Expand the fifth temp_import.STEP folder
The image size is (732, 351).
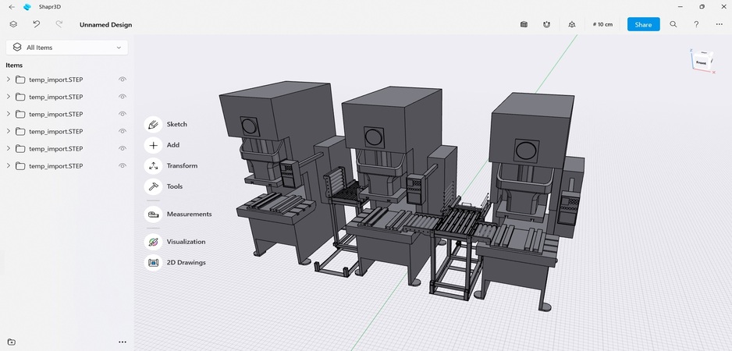9,148
